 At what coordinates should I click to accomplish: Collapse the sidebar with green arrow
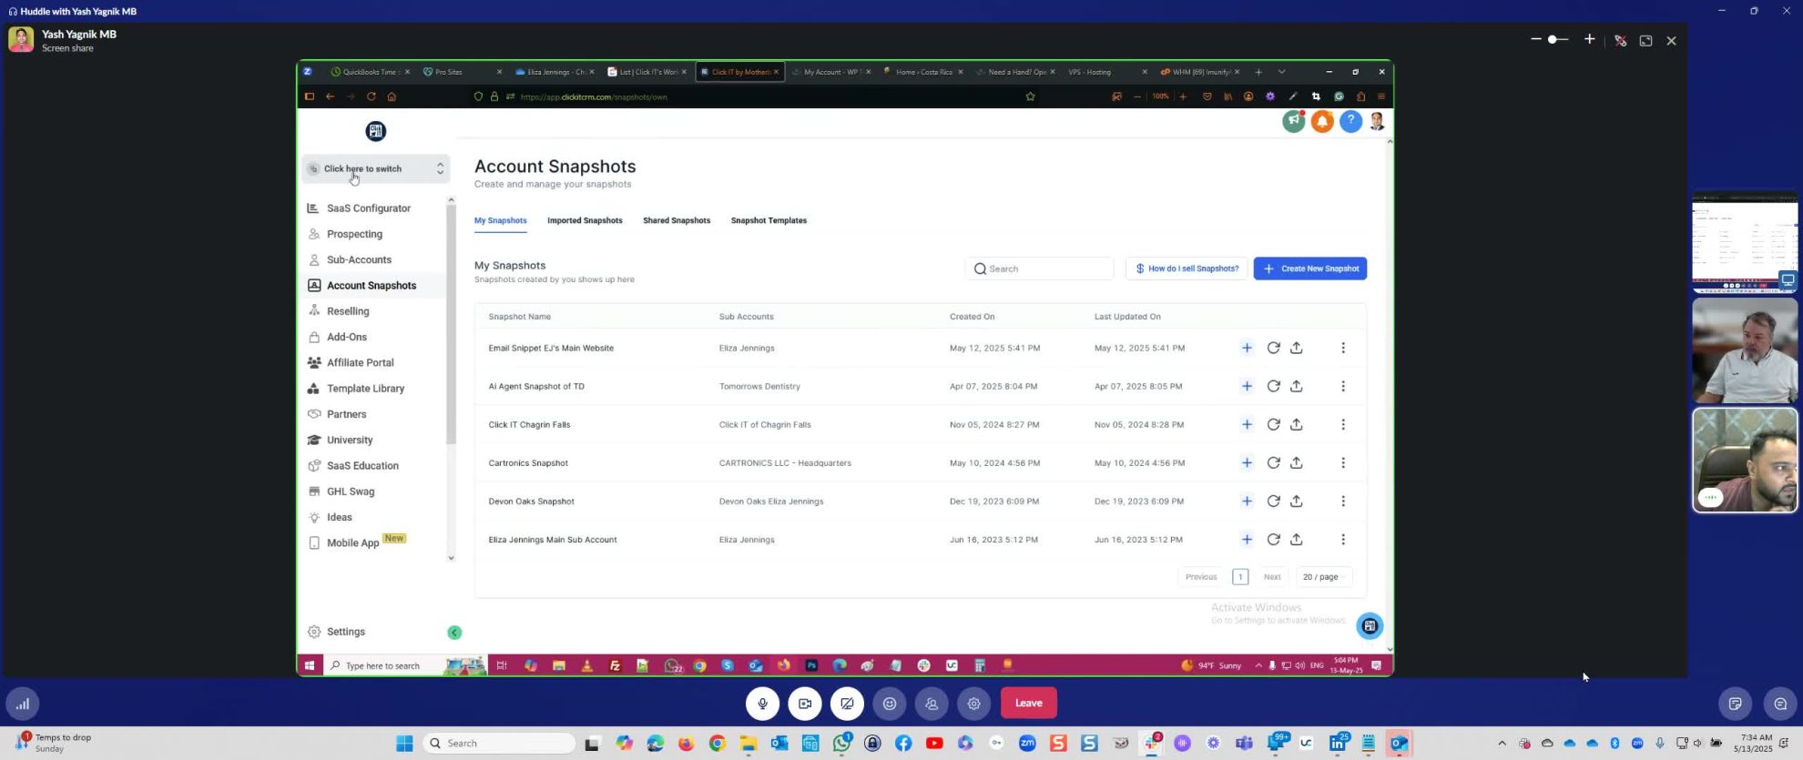point(454,633)
